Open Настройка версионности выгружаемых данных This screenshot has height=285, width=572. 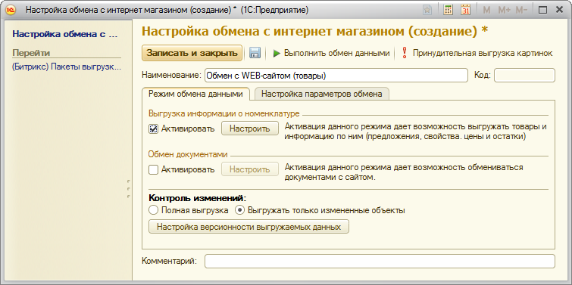pyautogui.click(x=248, y=227)
